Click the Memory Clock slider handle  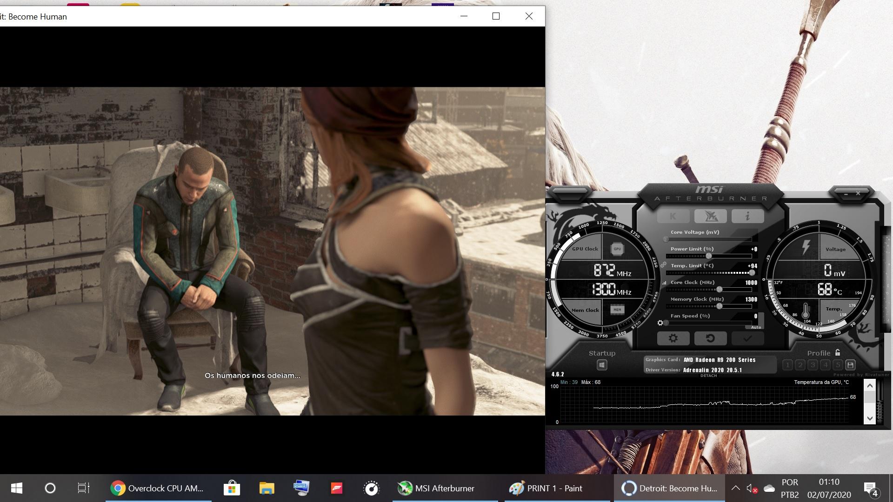[x=720, y=306]
